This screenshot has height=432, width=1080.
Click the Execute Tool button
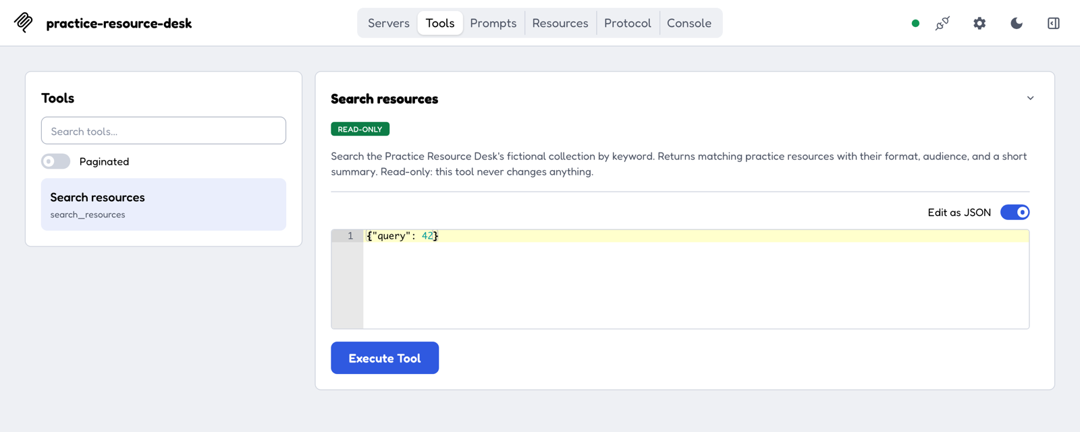(385, 358)
